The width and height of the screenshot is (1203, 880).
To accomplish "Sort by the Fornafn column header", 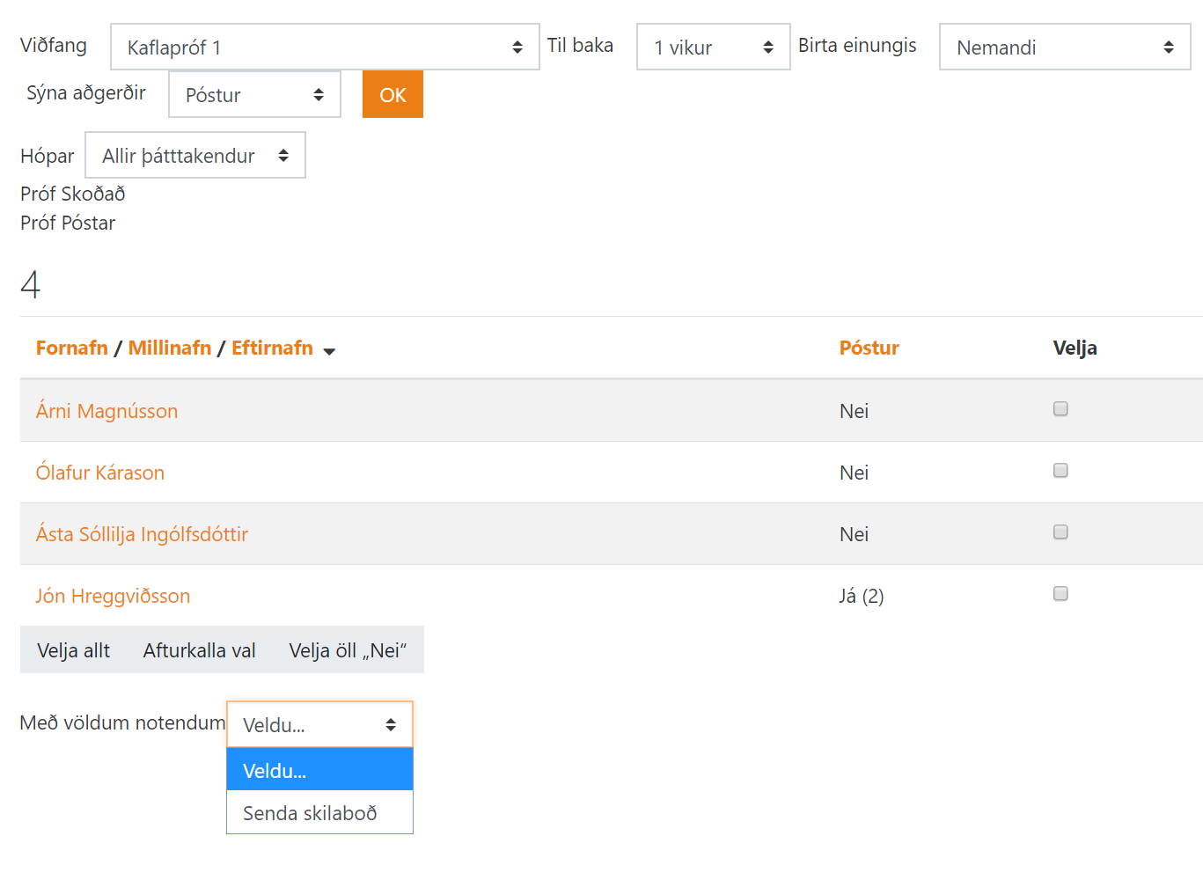I will [x=71, y=348].
